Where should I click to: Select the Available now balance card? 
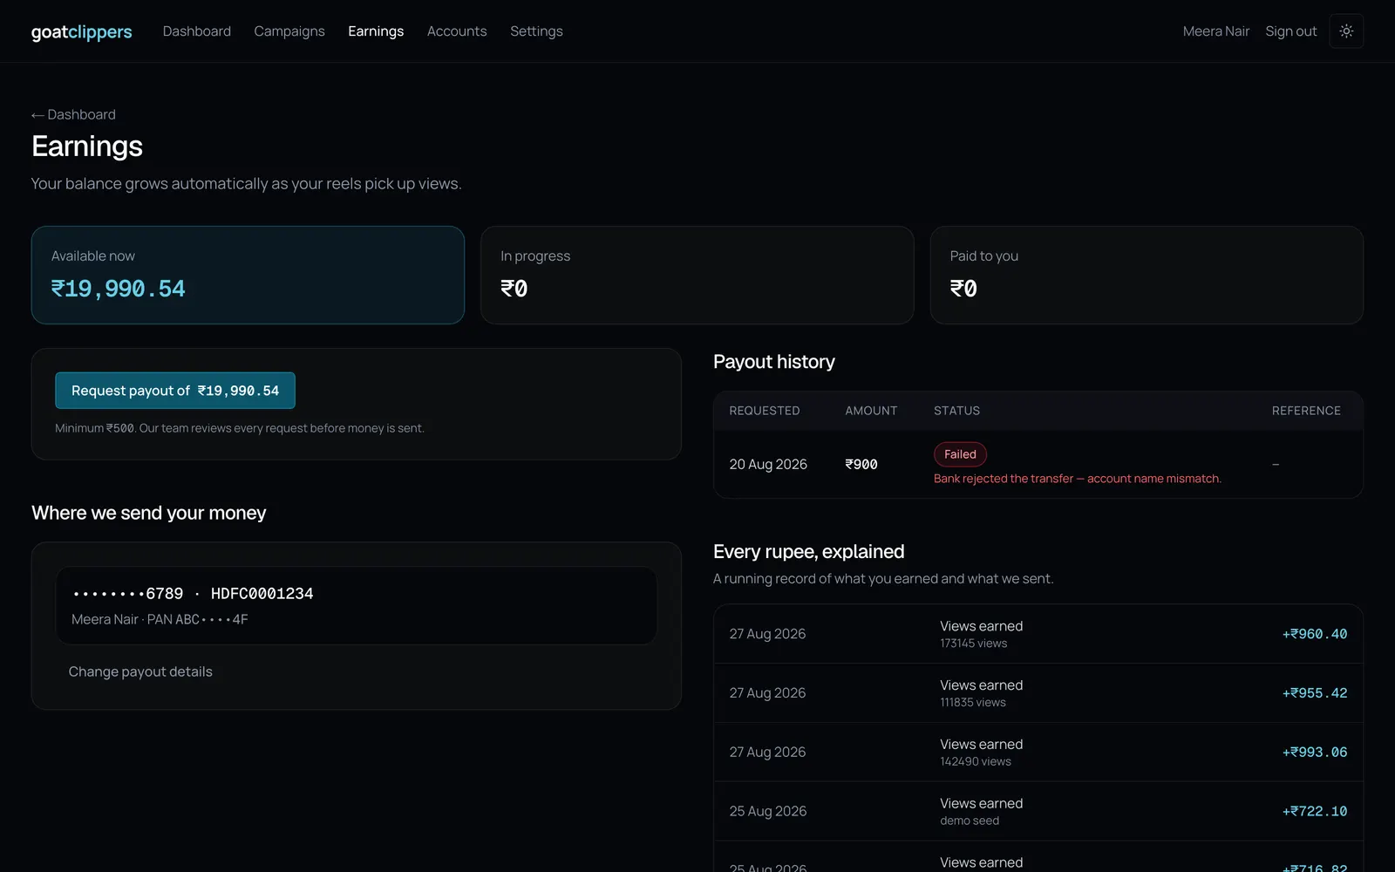pyautogui.click(x=248, y=276)
